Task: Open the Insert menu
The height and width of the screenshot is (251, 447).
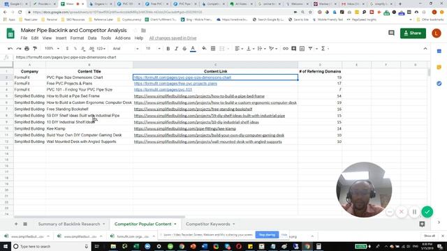Action: [61, 38]
